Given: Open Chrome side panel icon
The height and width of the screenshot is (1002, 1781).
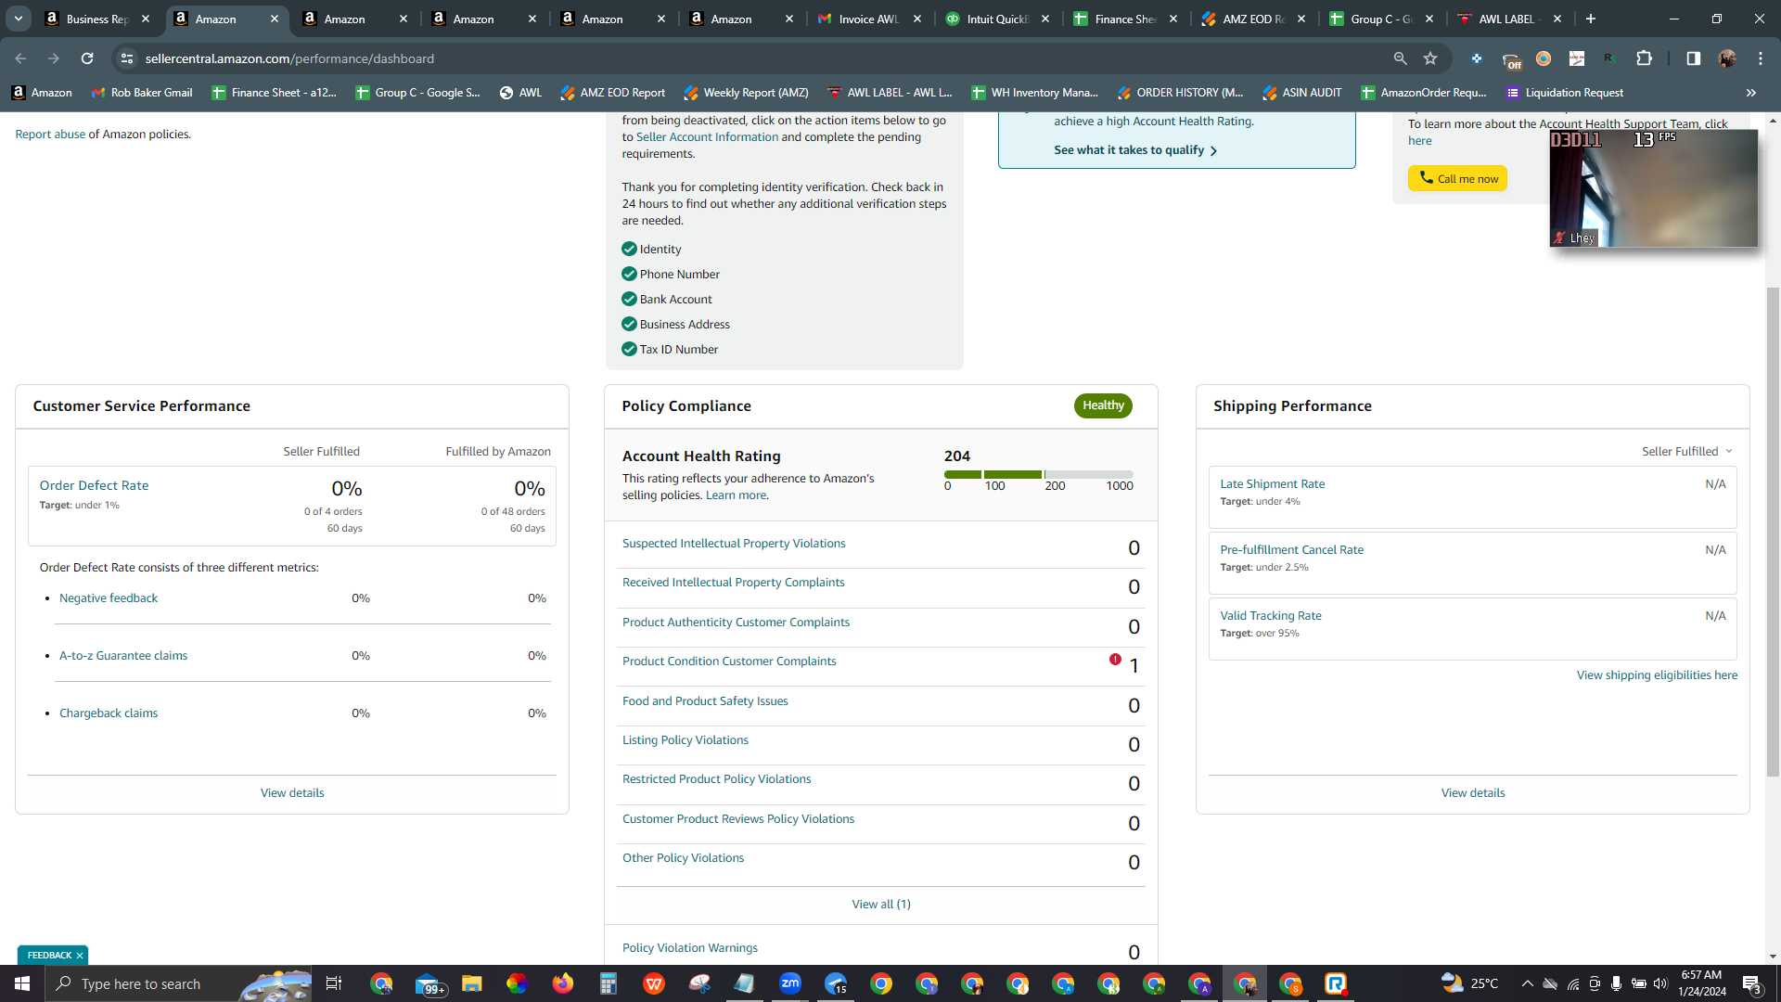Looking at the screenshot, I should pos(1693,58).
